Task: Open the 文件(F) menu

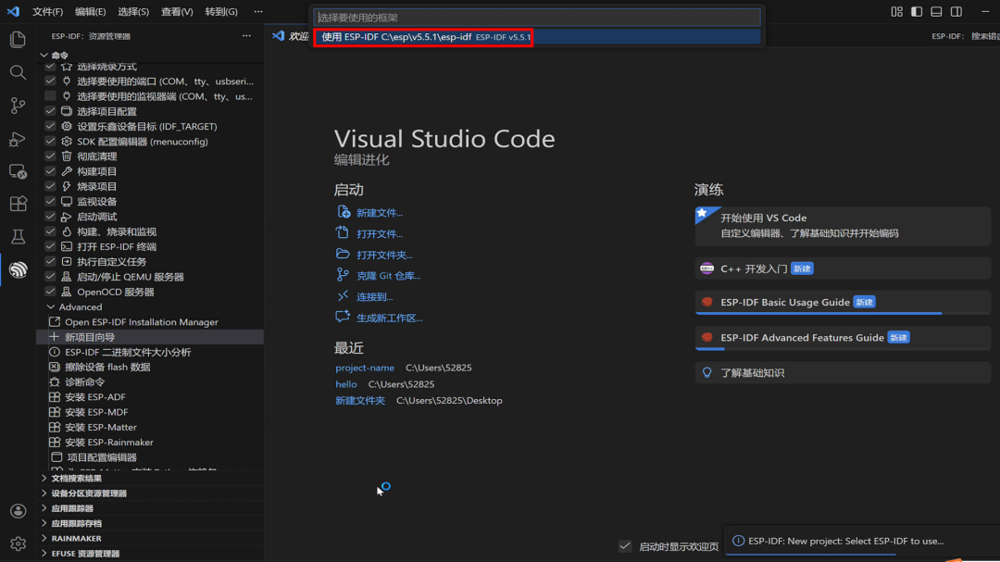Action: [48, 11]
